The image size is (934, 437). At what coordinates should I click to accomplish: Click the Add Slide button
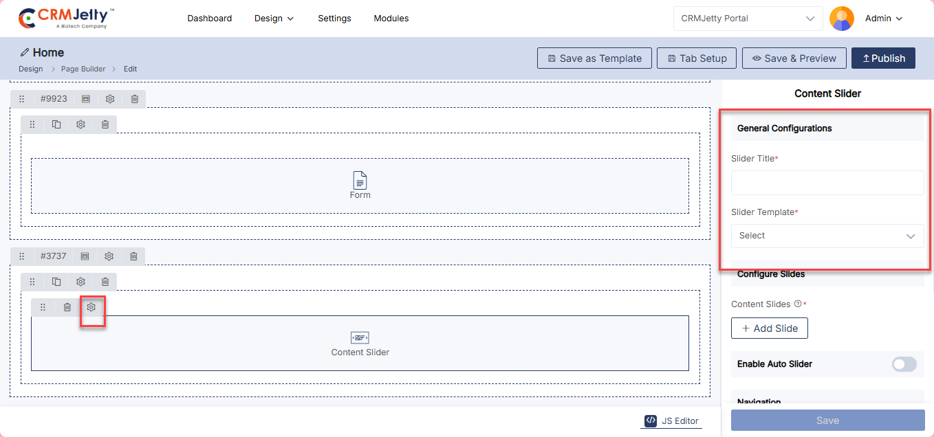pos(769,328)
